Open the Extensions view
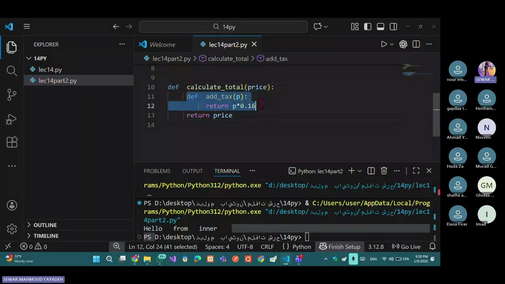This screenshot has height=284, width=505. [x=11, y=142]
